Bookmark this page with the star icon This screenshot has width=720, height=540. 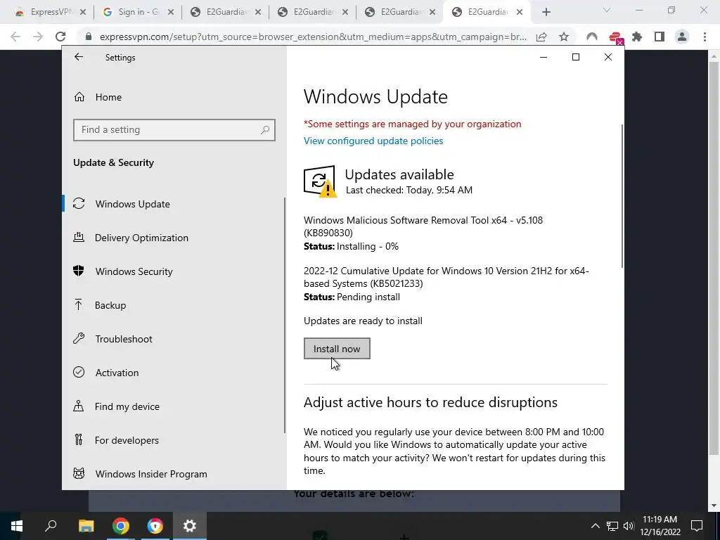point(564,37)
